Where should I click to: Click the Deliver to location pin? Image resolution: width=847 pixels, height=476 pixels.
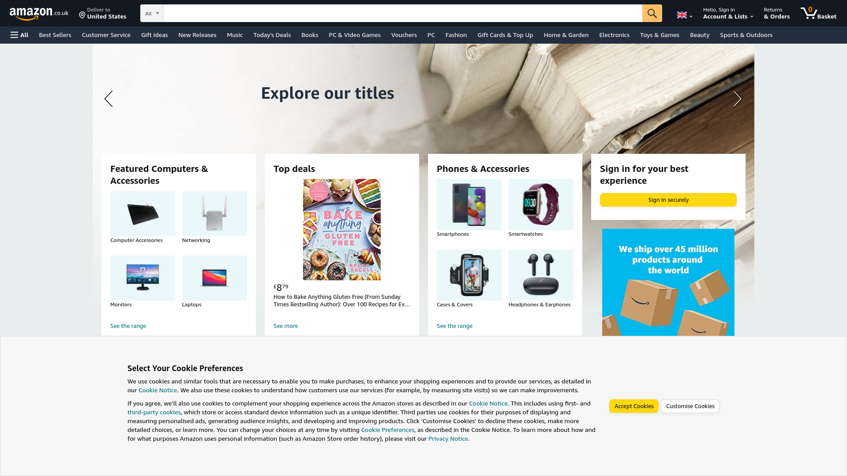(x=82, y=15)
